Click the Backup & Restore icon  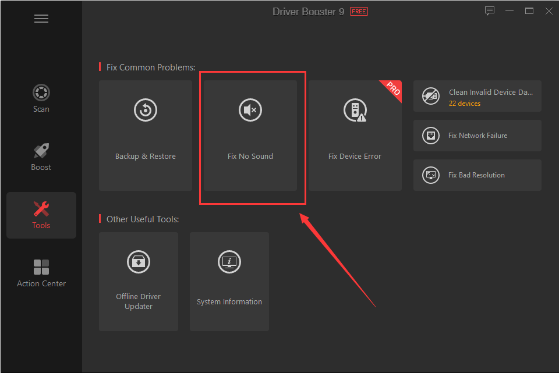[146, 110]
